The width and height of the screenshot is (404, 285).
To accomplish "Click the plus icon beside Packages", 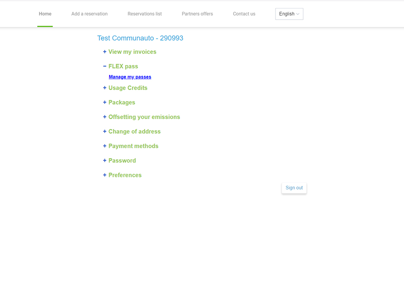I will tap(105, 102).
